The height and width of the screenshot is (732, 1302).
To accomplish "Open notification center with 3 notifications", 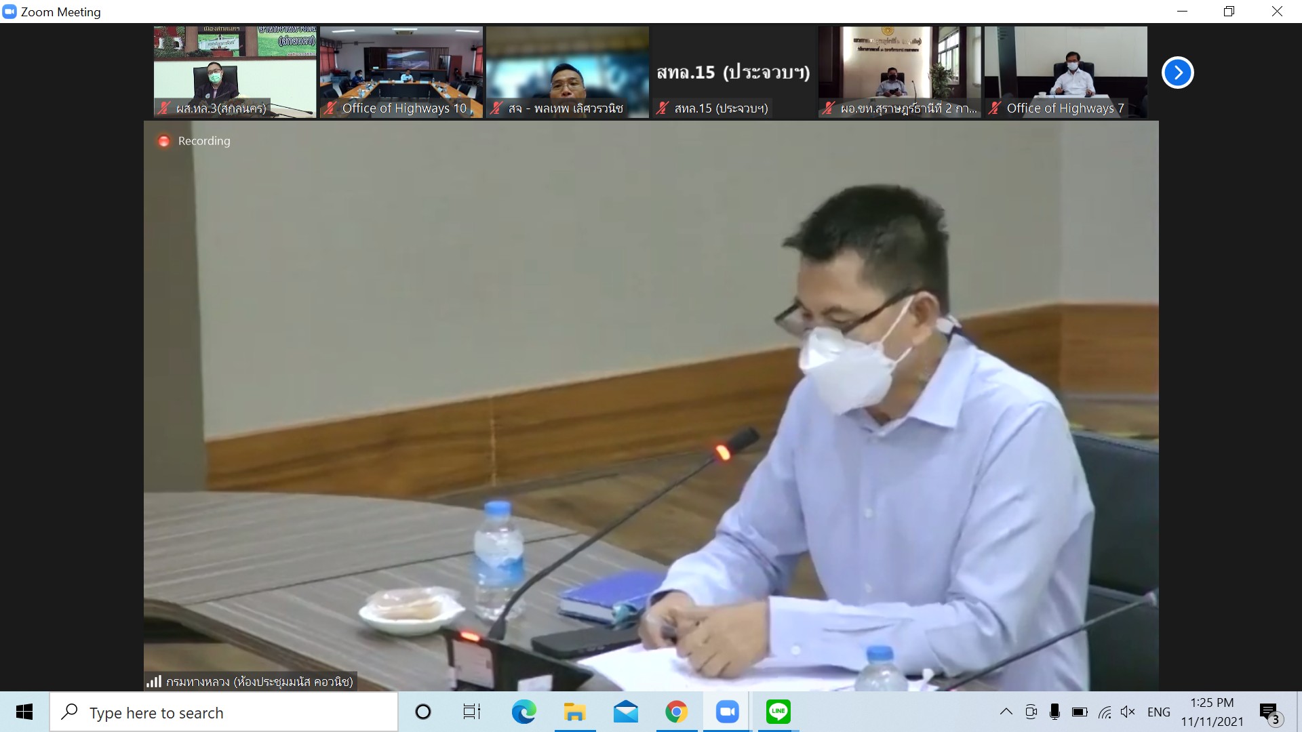I will coord(1269,712).
